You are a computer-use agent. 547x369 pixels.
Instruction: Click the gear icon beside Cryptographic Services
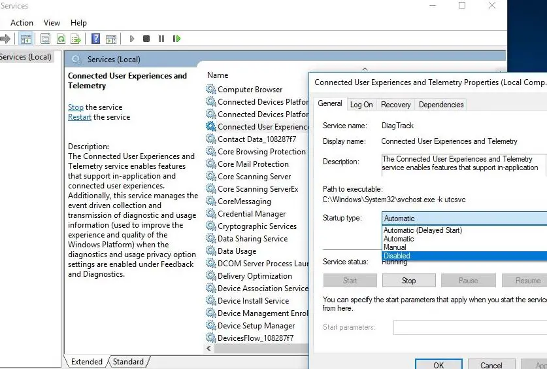click(210, 226)
